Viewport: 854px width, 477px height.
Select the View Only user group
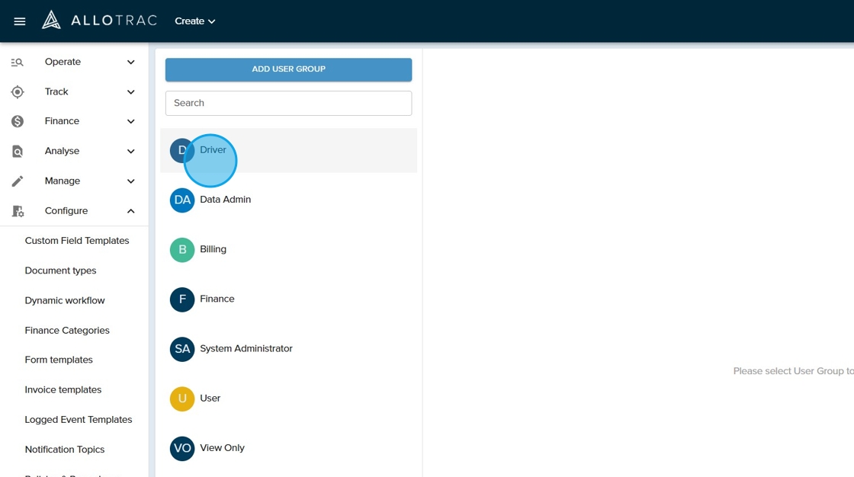222,448
